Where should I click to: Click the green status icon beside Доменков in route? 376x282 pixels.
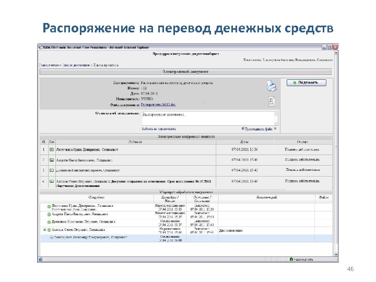click(49, 222)
